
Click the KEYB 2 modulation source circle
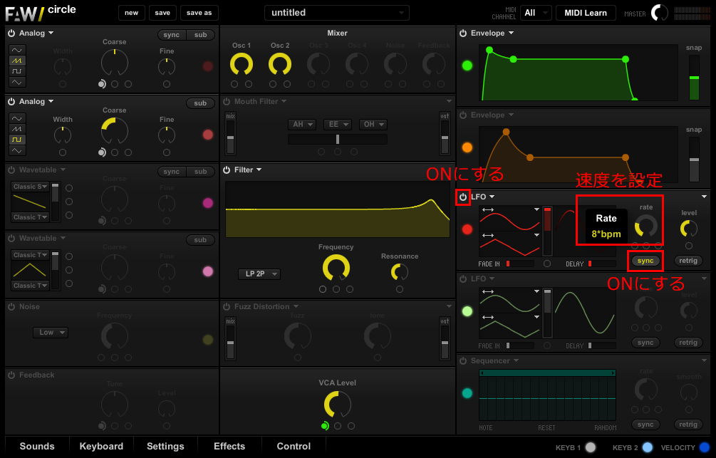[647, 447]
